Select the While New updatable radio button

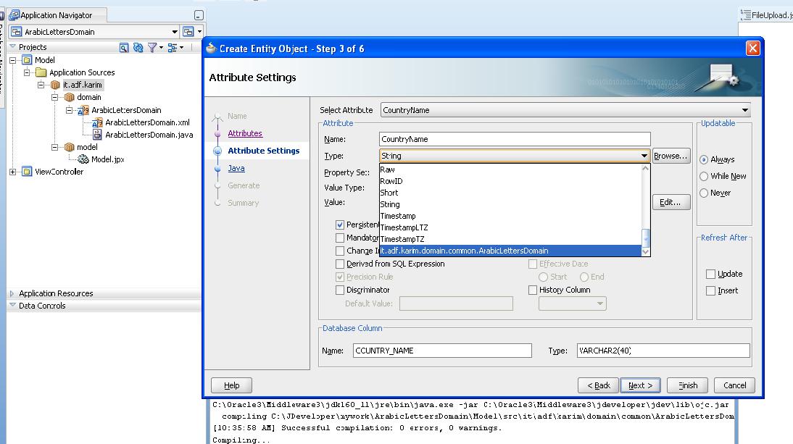pyautogui.click(x=704, y=176)
